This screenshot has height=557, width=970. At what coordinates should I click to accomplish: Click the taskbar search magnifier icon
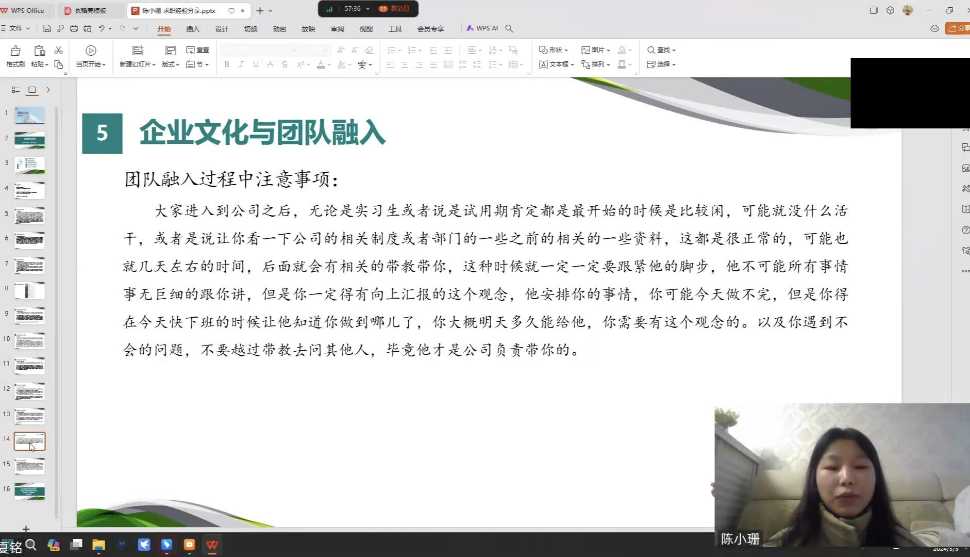pyautogui.click(x=31, y=545)
